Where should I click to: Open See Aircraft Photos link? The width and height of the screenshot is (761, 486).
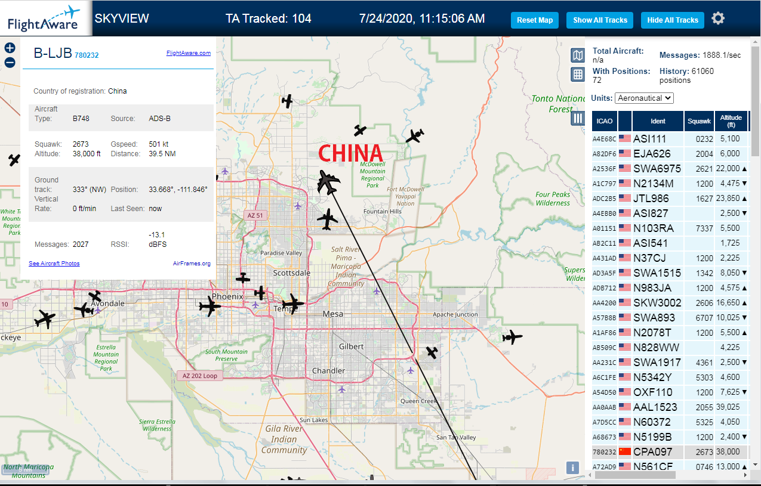54,264
